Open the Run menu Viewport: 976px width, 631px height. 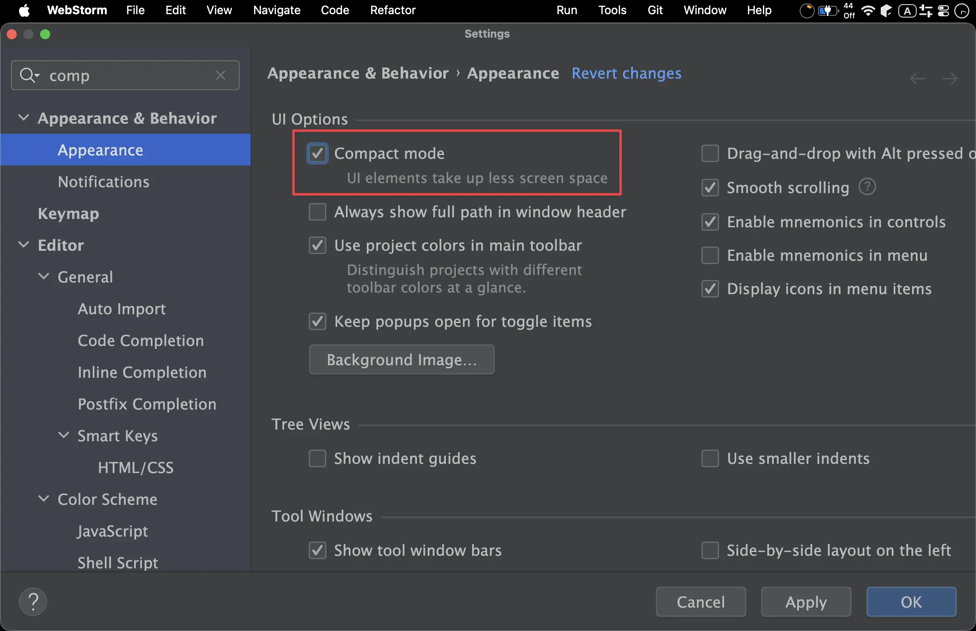coord(567,10)
